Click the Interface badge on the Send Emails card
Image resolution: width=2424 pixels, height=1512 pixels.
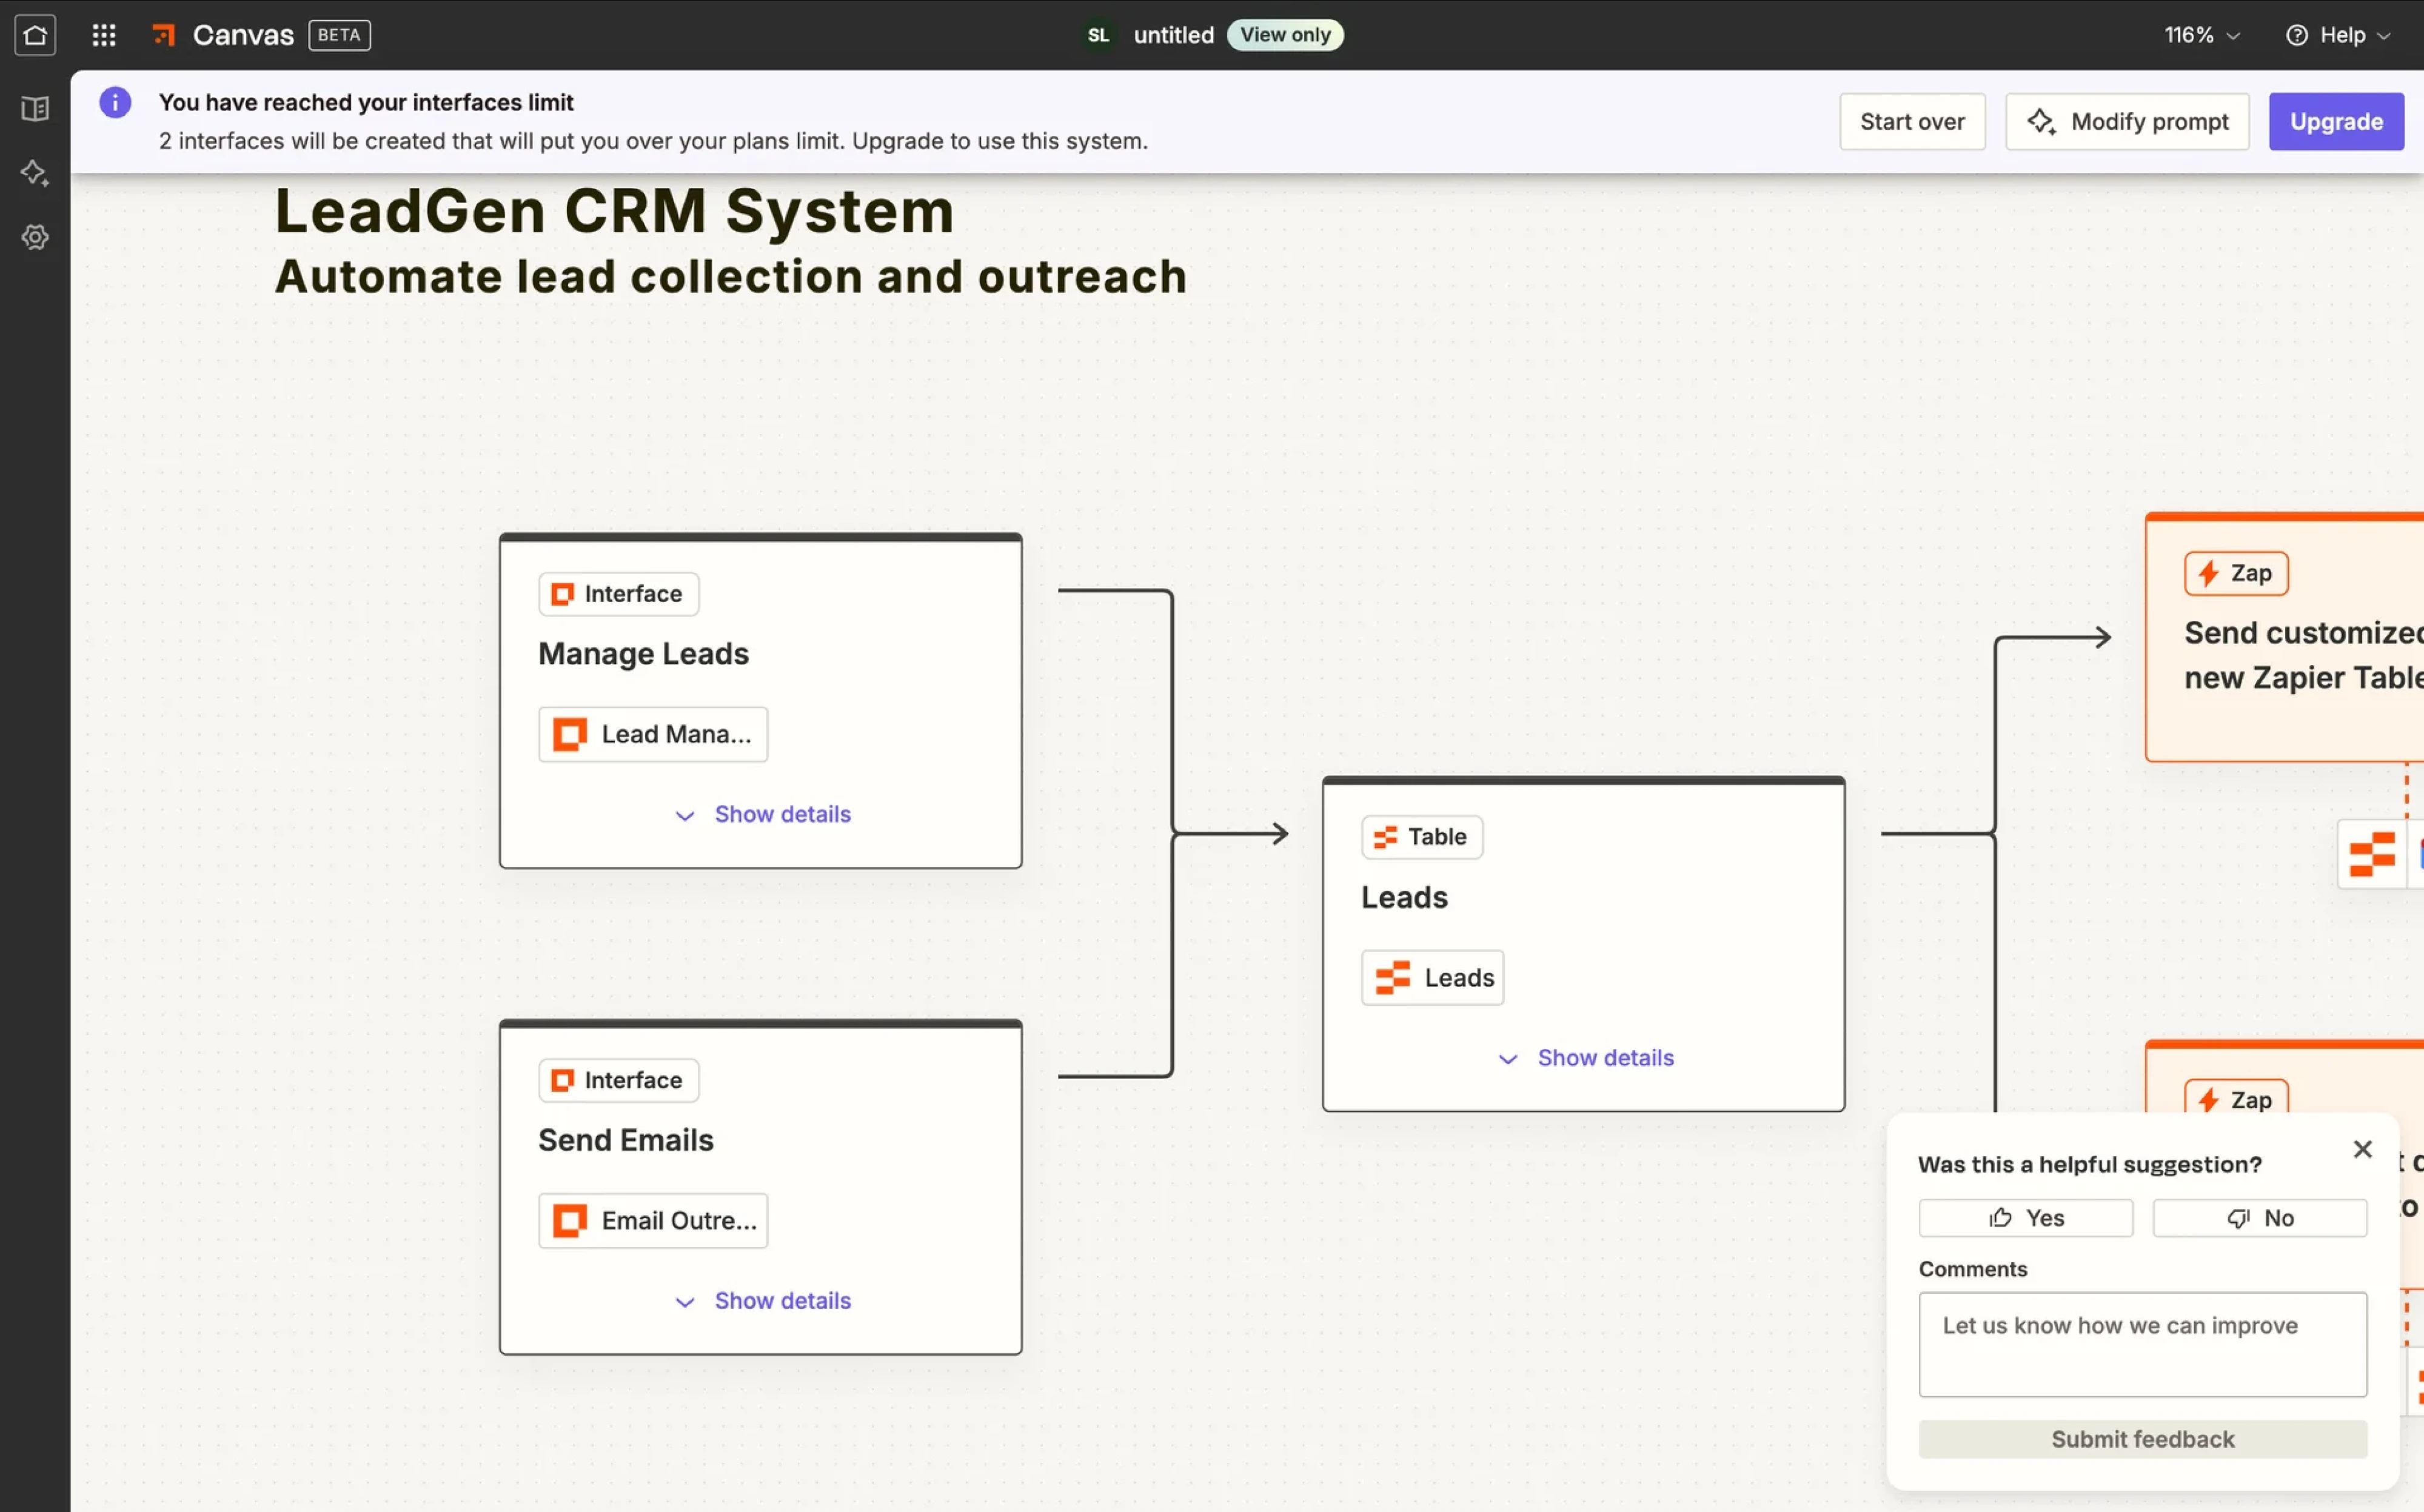click(617, 1080)
